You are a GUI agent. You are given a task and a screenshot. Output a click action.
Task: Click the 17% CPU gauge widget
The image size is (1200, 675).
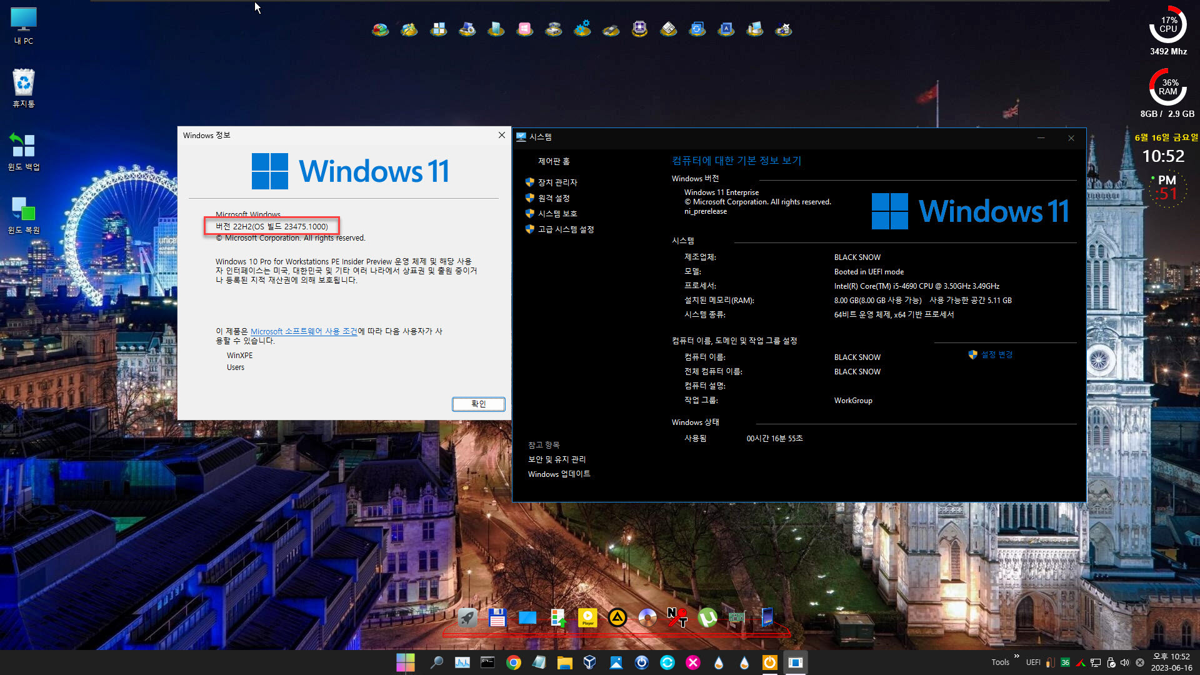(1168, 25)
